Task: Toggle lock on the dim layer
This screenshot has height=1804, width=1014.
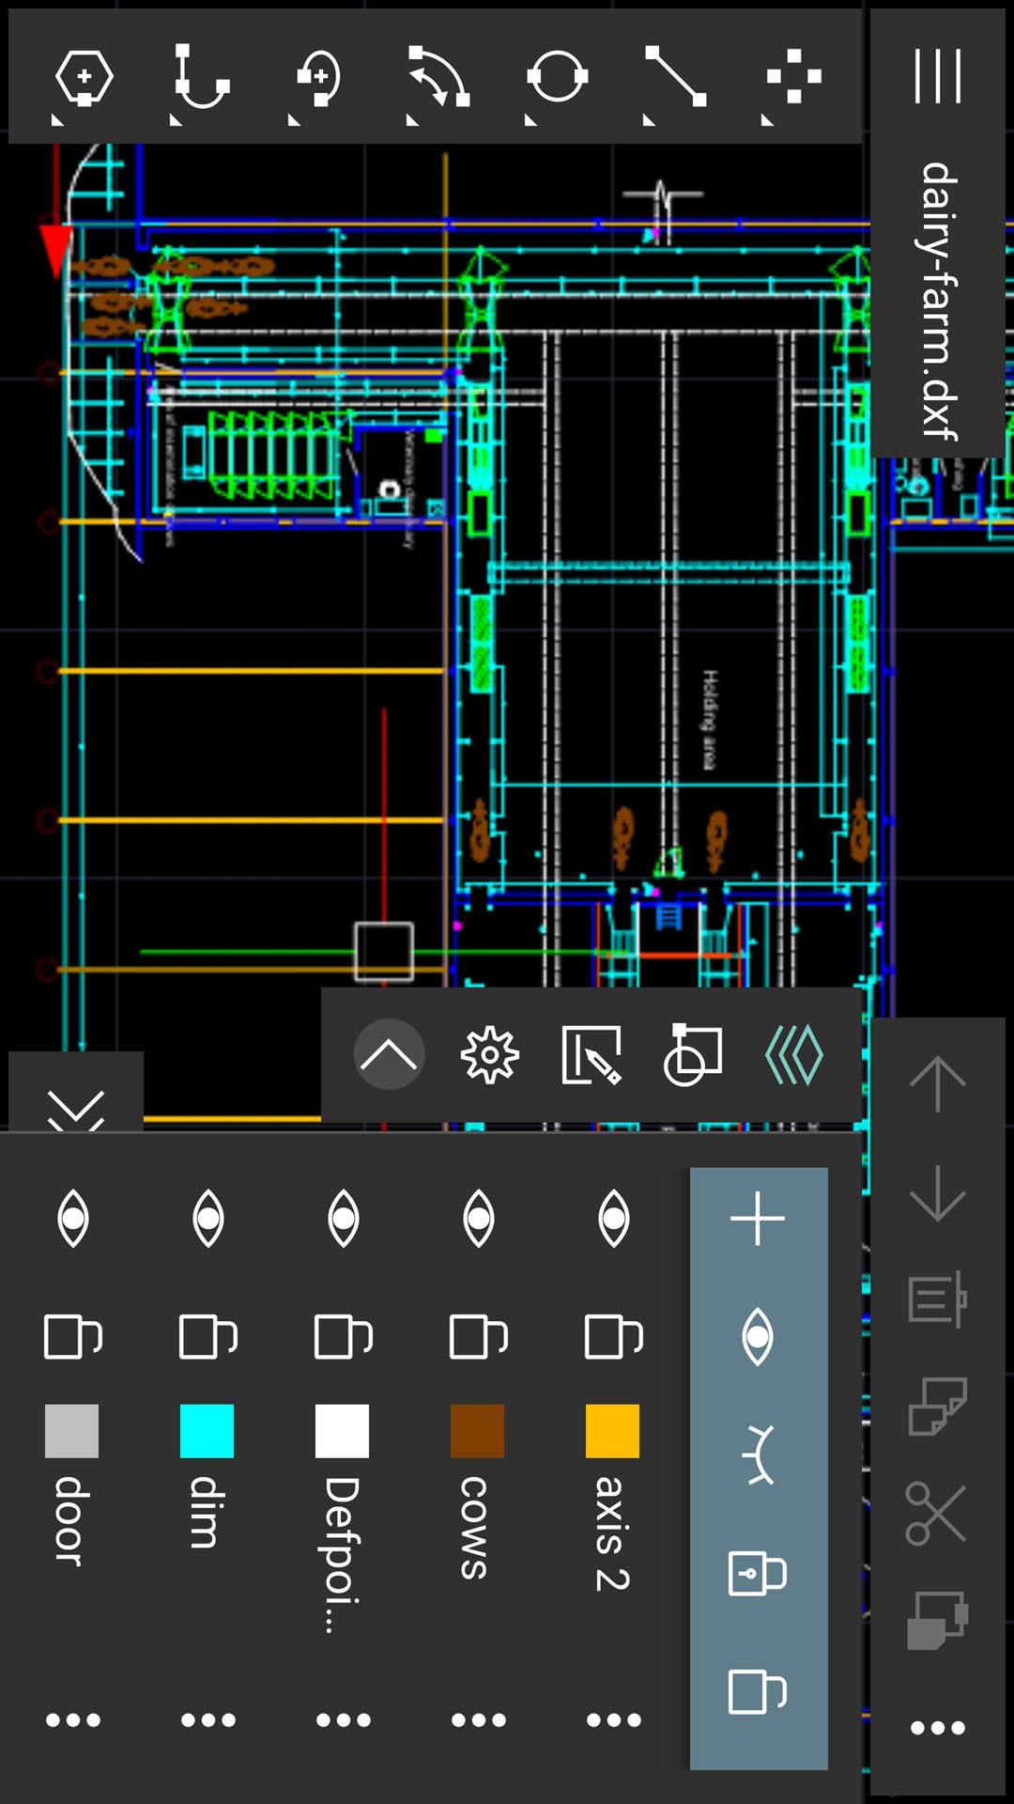Action: [207, 1336]
